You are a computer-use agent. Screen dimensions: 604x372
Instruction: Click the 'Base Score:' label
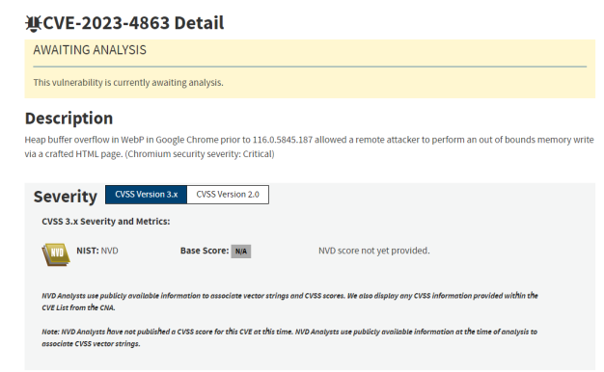tap(205, 251)
